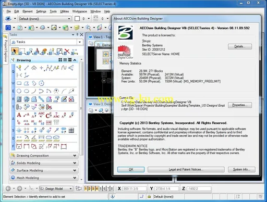267x202 pixels.
Task: Click the Z coordinate input field
Action: (x=199, y=188)
